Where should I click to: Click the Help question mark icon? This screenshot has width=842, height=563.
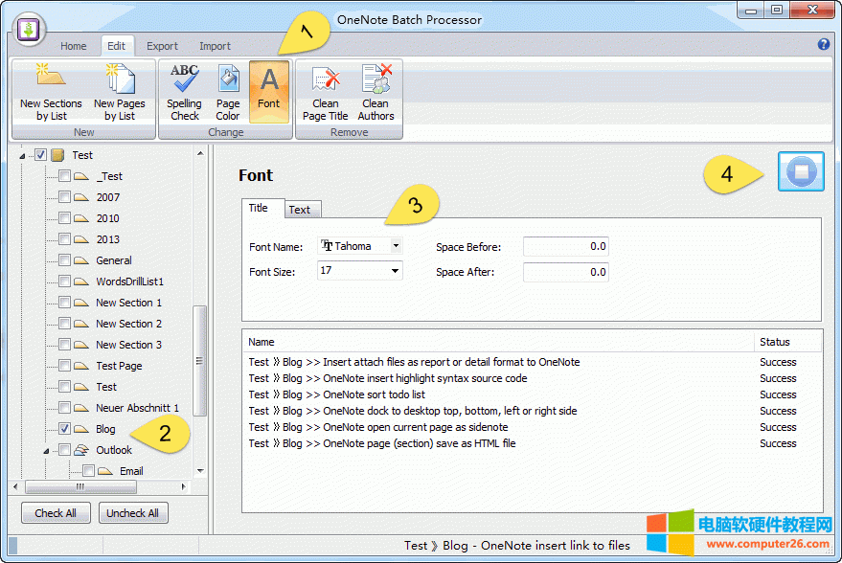point(825,45)
